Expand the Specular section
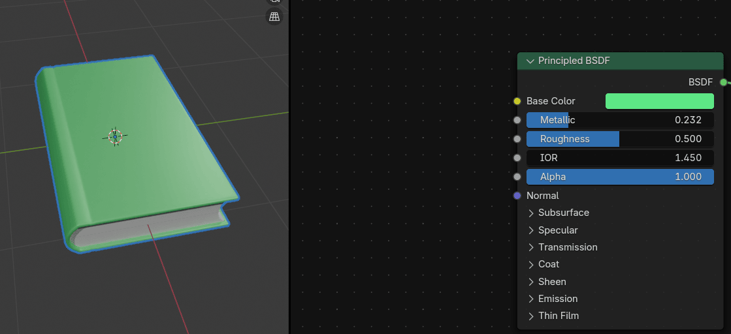The image size is (731, 334). [x=531, y=230]
